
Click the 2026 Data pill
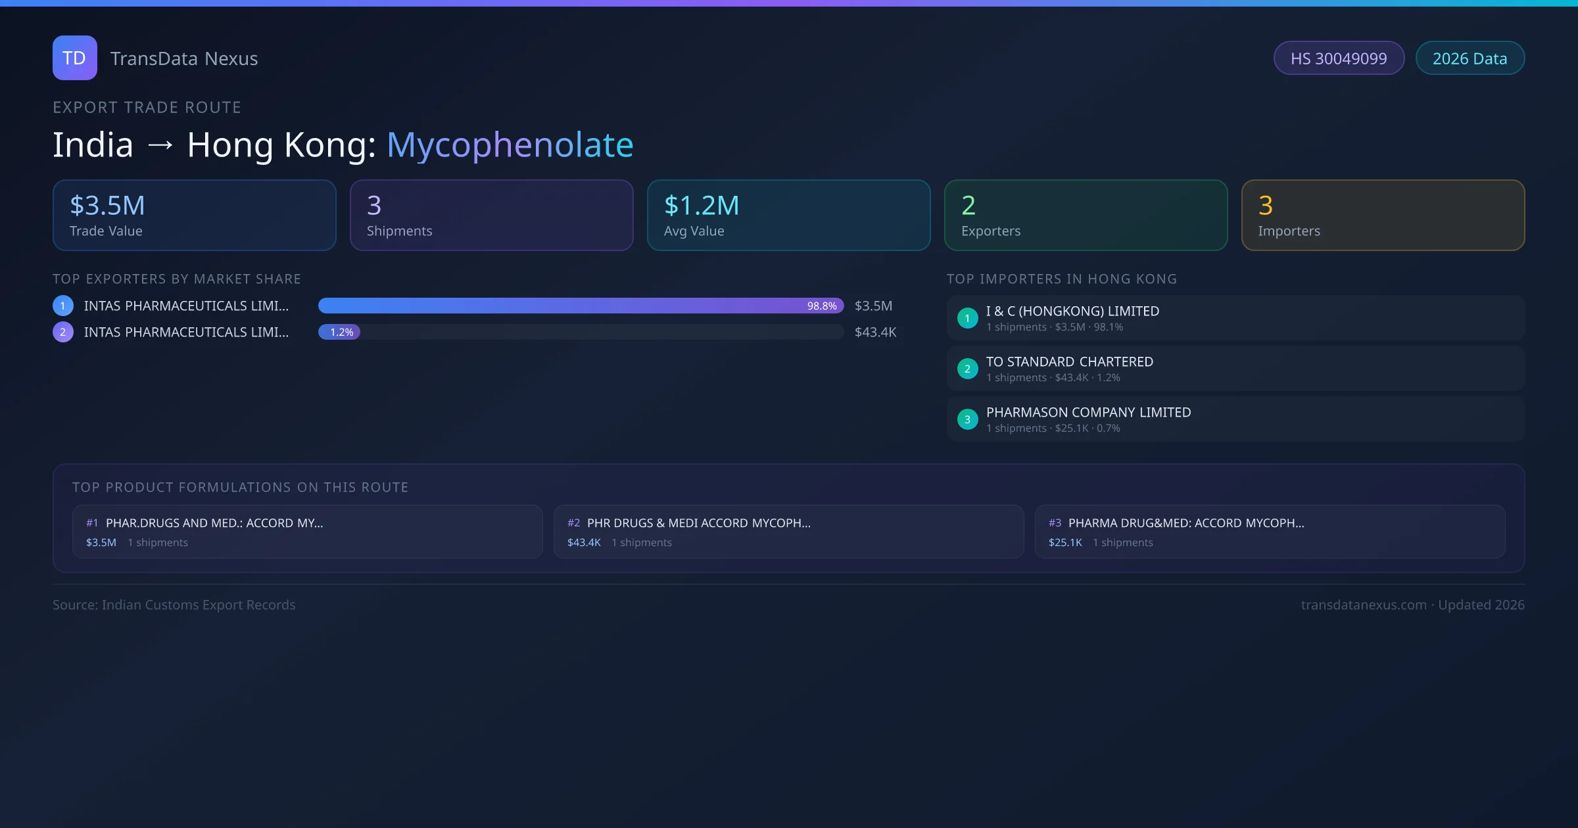1470,58
